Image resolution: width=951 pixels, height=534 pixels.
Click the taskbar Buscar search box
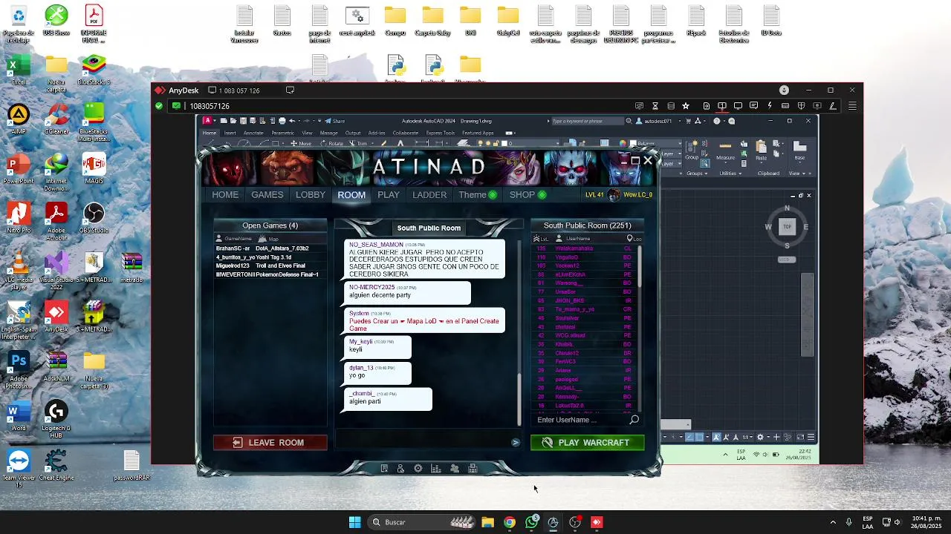click(421, 522)
